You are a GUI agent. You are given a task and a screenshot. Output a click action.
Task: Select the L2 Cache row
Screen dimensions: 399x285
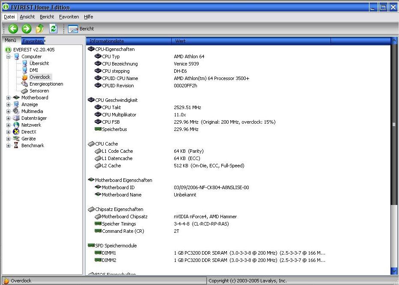tap(238, 166)
